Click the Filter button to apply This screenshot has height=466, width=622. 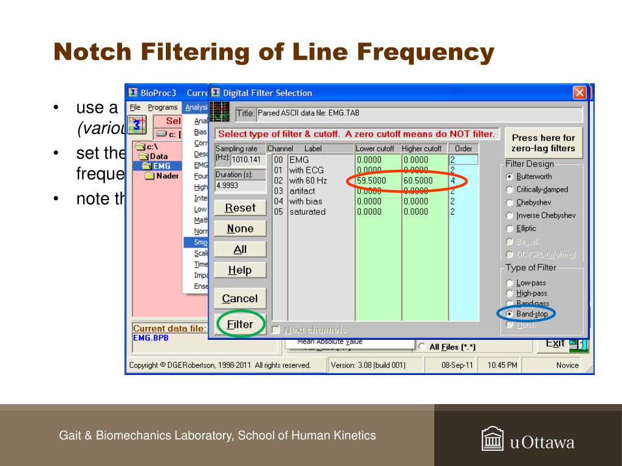[240, 325]
